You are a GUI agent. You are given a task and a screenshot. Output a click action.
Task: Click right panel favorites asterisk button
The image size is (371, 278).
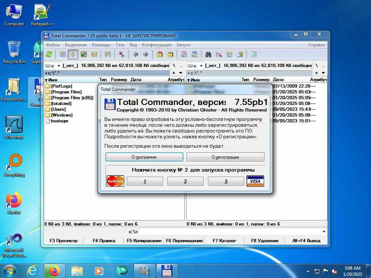317,73
